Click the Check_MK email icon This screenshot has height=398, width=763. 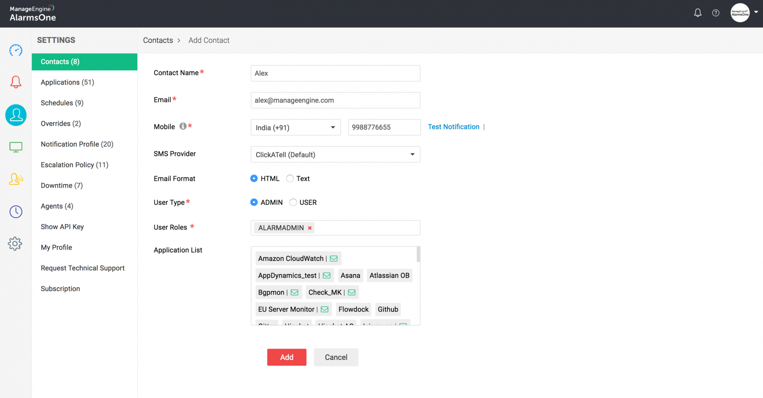(x=352, y=292)
